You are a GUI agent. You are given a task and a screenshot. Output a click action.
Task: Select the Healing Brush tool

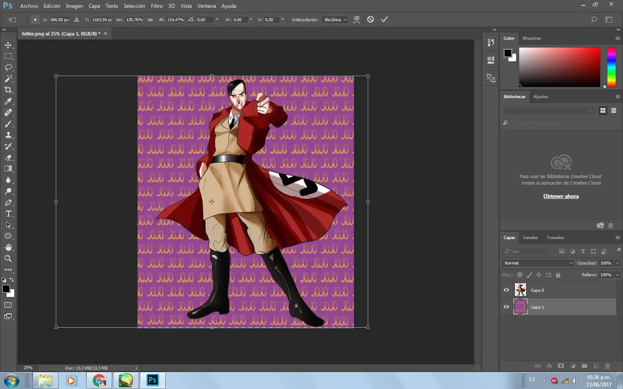click(8, 112)
